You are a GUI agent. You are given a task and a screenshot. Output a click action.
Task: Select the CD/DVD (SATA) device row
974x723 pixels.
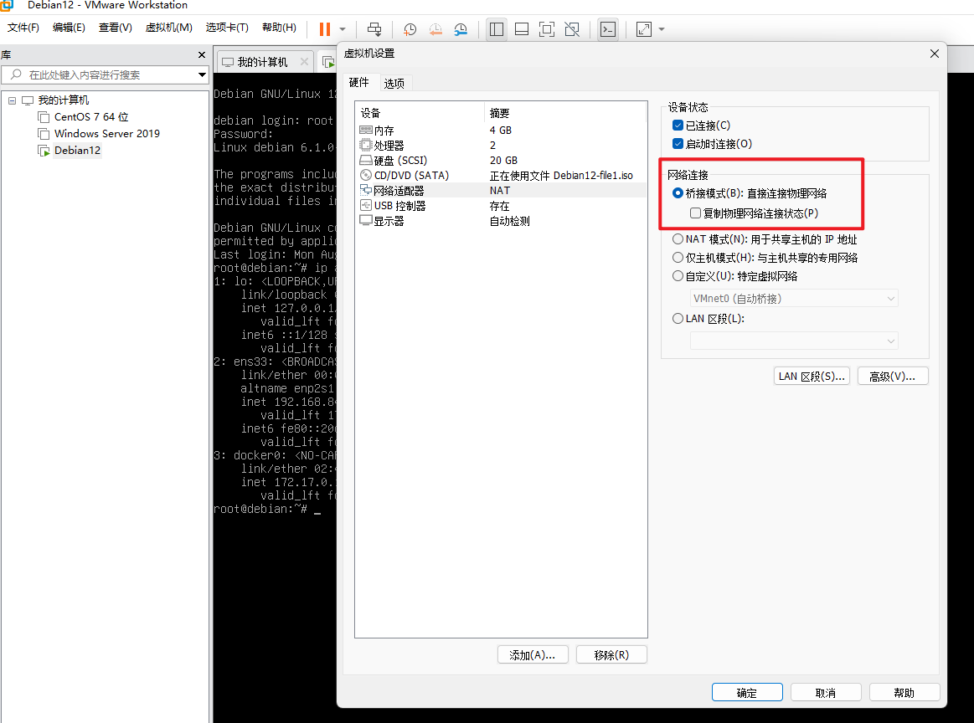501,176
